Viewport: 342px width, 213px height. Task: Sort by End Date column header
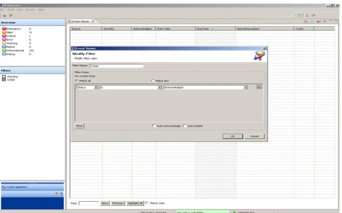(x=215, y=28)
